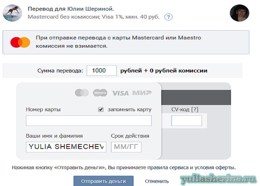The width and height of the screenshot is (260, 186).
Task: Select the МИР card logo
Action: (x=142, y=93)
